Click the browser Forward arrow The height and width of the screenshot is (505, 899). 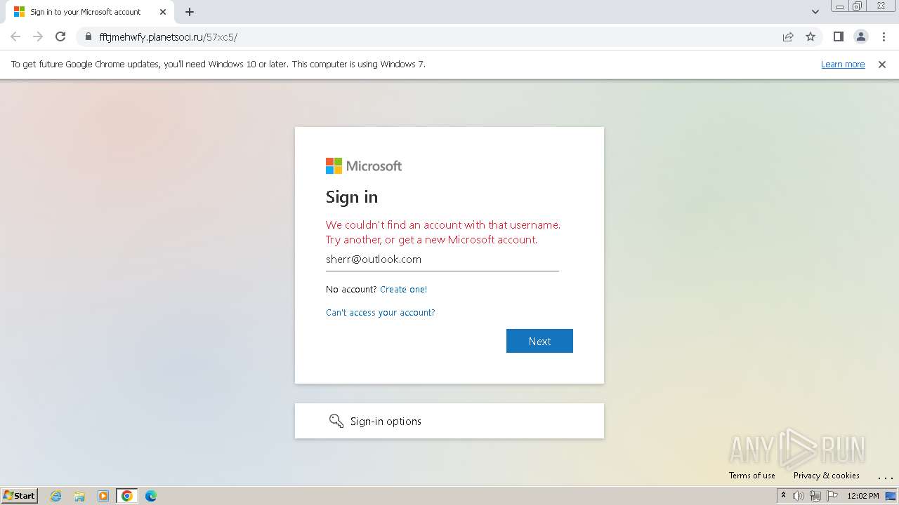click(38, 36)
